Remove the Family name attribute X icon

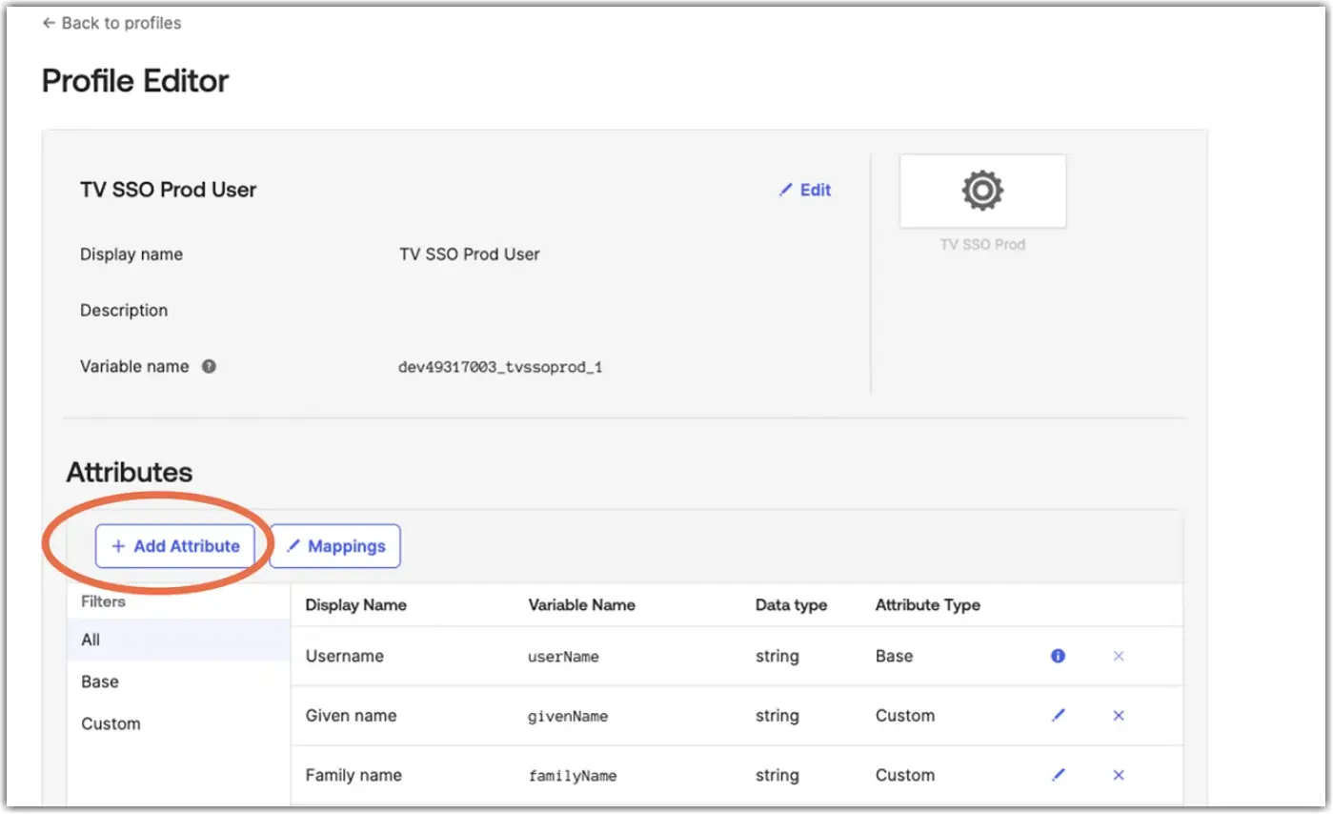(x=1119, y=775)
